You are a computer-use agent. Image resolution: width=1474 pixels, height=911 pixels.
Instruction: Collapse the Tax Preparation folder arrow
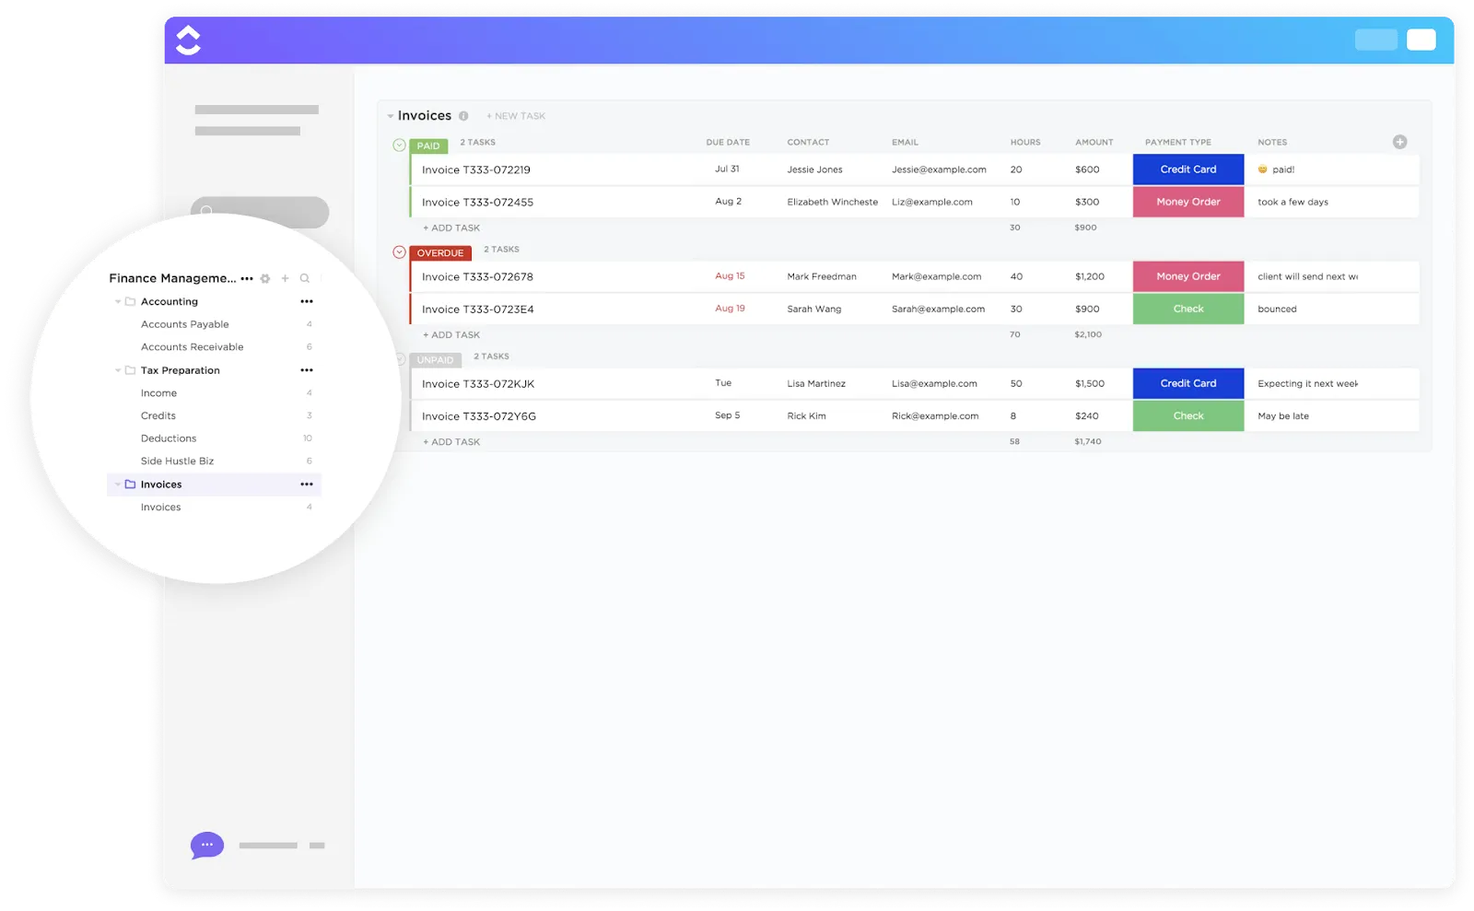click(118, 370)
